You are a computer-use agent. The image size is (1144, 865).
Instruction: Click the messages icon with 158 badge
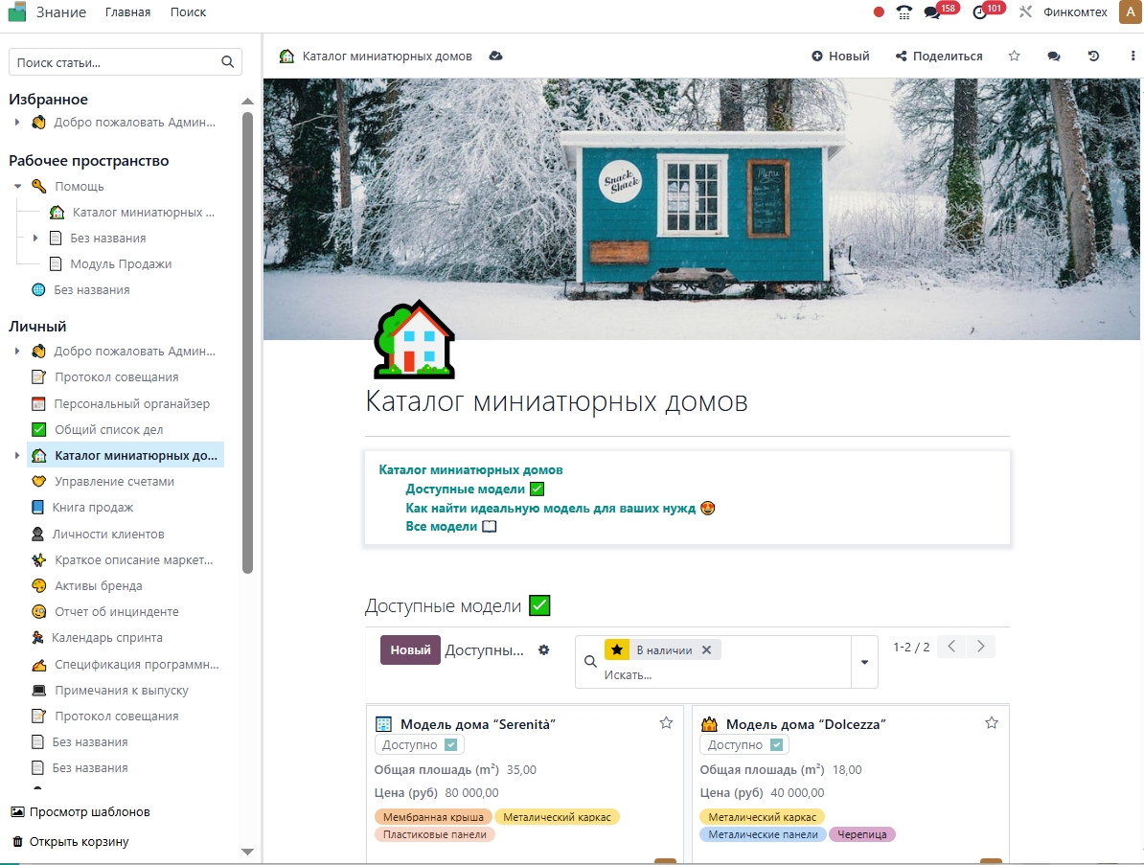[x=931, y=12]
